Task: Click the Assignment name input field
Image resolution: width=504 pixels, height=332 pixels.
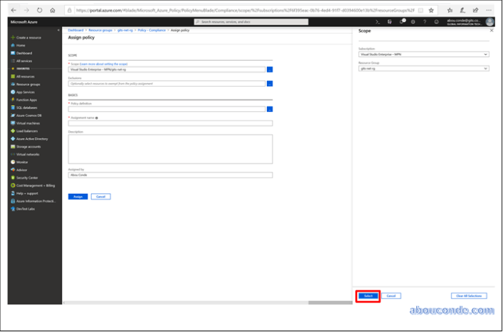Action: (170, 123)
